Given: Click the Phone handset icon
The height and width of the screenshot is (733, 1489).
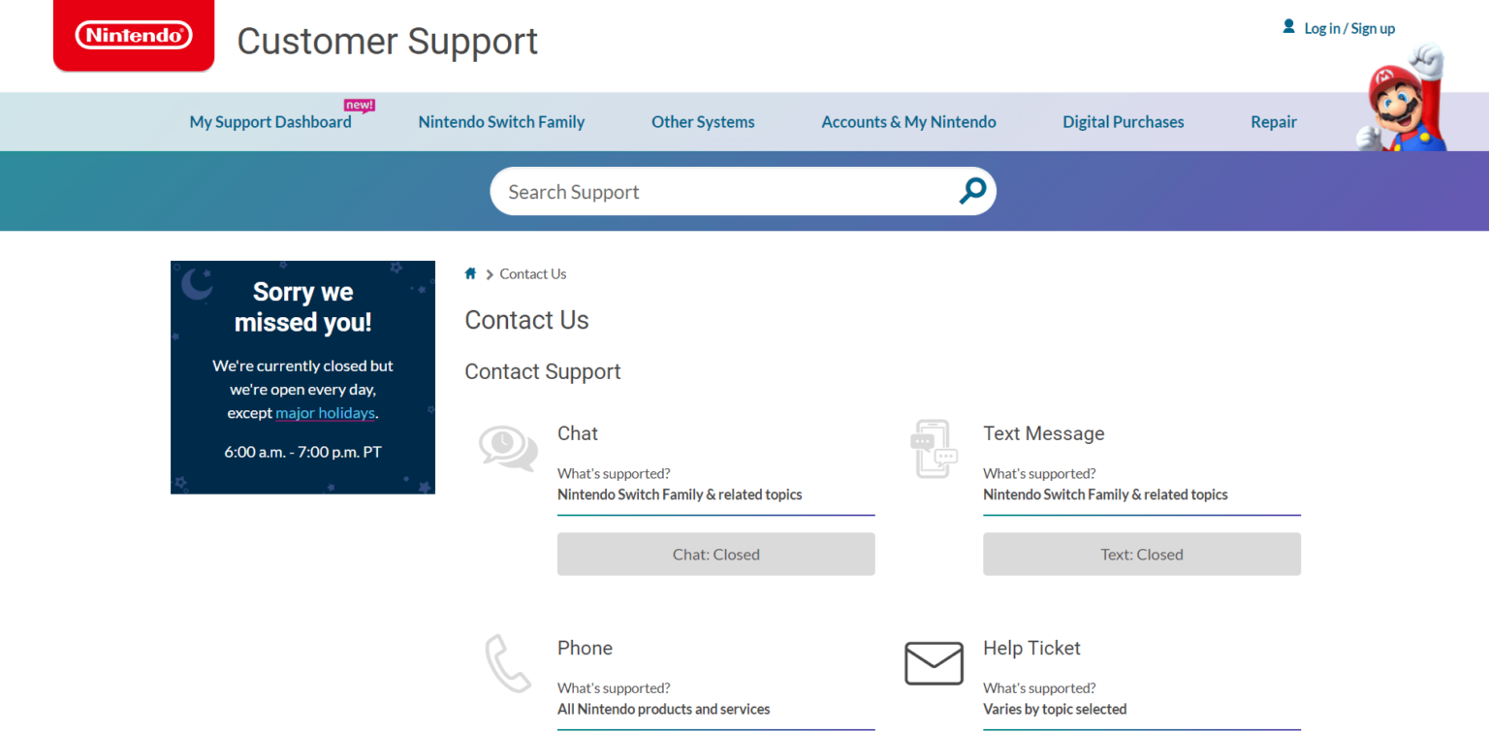Looking at the screenshot, I should point(508,663).
